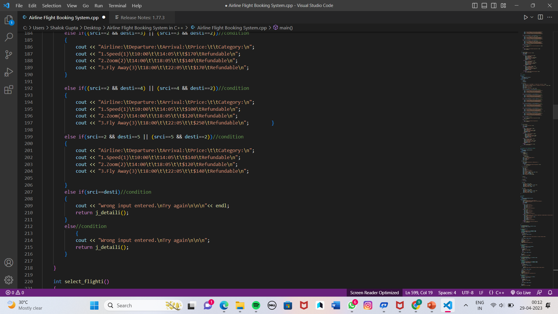Open the Accounts icon in the activity bar

[x=9, y=263]
